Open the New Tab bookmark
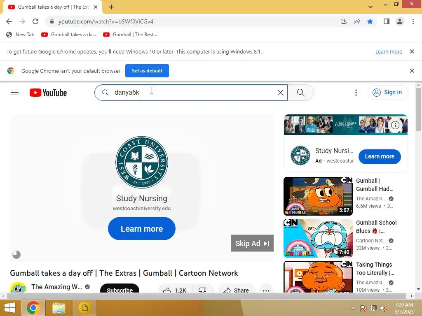Image resolution: width=422 pixels, height=316 pixels. 20,35
